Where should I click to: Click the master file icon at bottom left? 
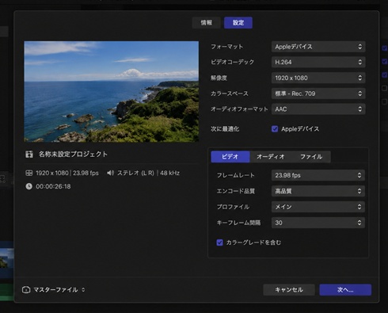[x=26, y=290]
